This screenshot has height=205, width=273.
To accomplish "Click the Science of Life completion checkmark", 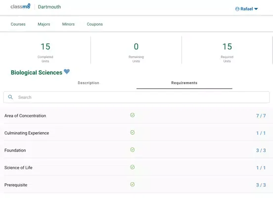I will click(133, 167).
